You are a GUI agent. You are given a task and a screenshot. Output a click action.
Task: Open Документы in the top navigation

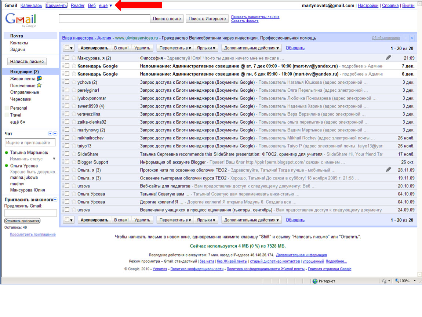[57, 6]
